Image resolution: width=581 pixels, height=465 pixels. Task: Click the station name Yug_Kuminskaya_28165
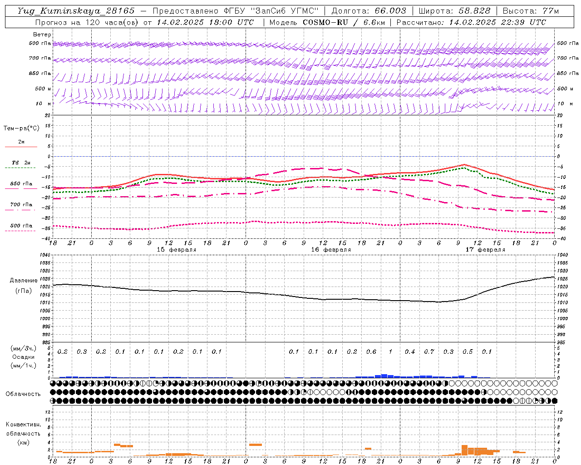click(x=76, y=11)
